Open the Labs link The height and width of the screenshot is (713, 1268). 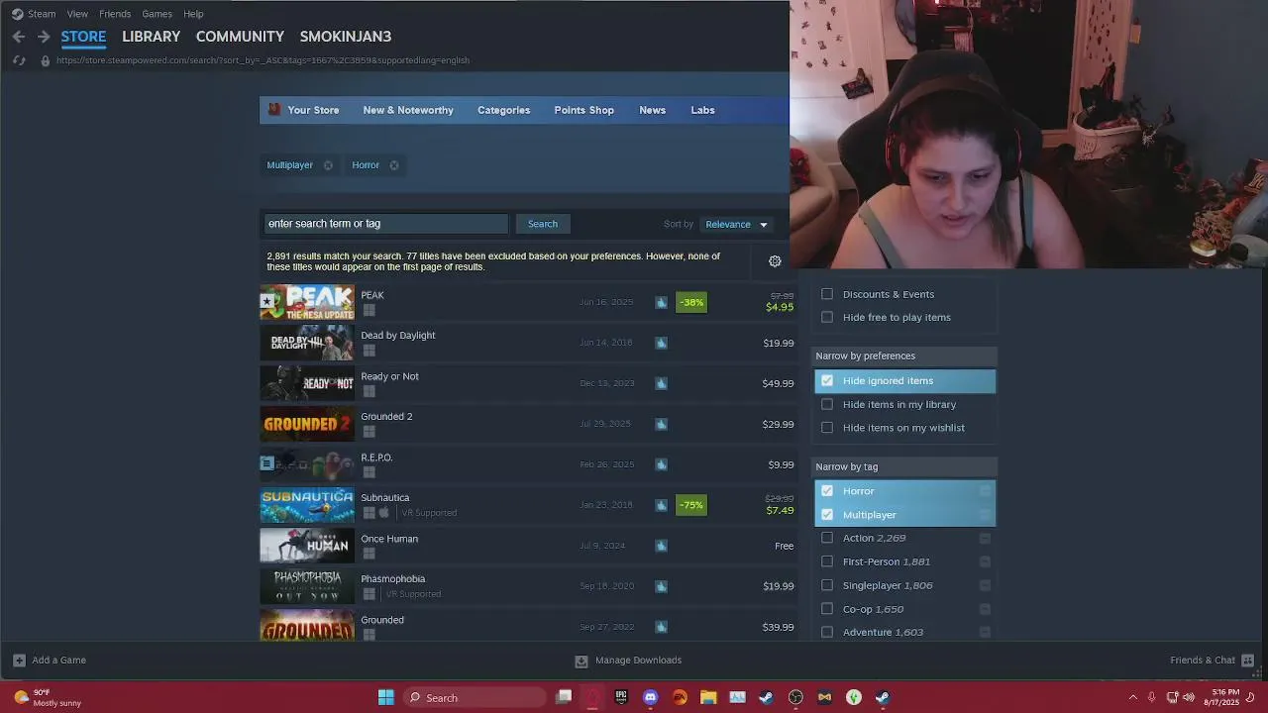(702, 110)
